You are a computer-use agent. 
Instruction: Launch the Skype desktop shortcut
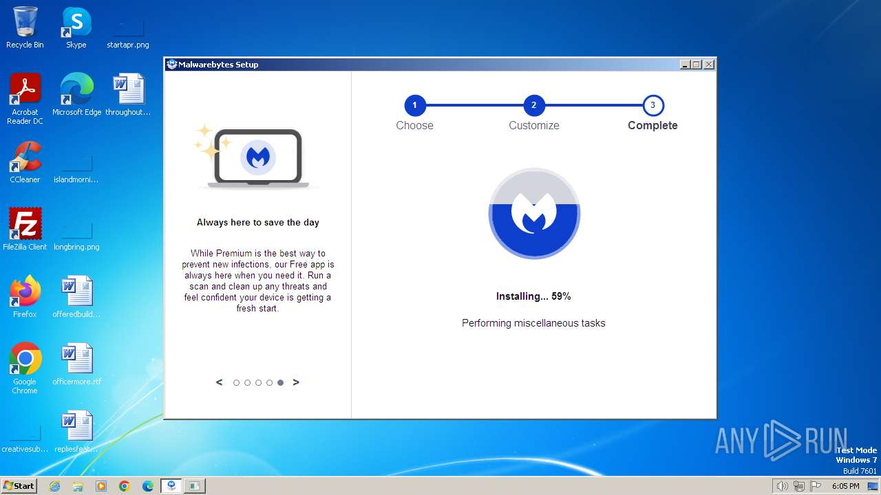click(x=76, y=27)
